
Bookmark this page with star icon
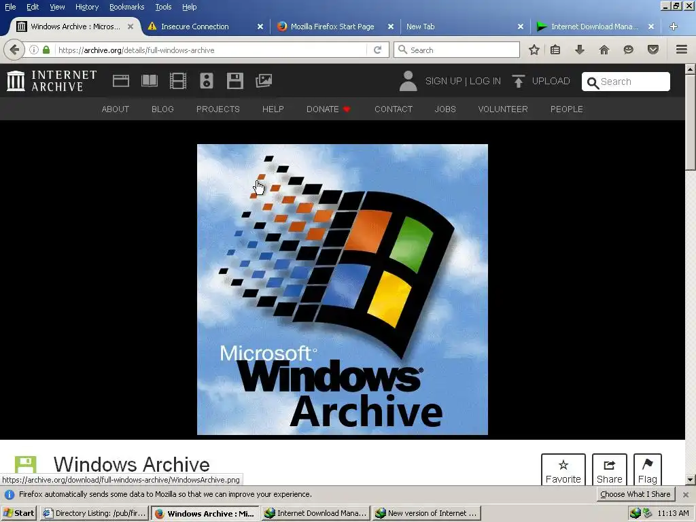tap(534, 50)
